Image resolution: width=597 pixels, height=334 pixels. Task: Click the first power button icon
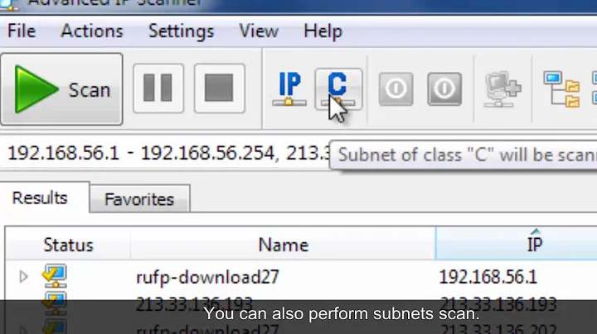point(396,89)
